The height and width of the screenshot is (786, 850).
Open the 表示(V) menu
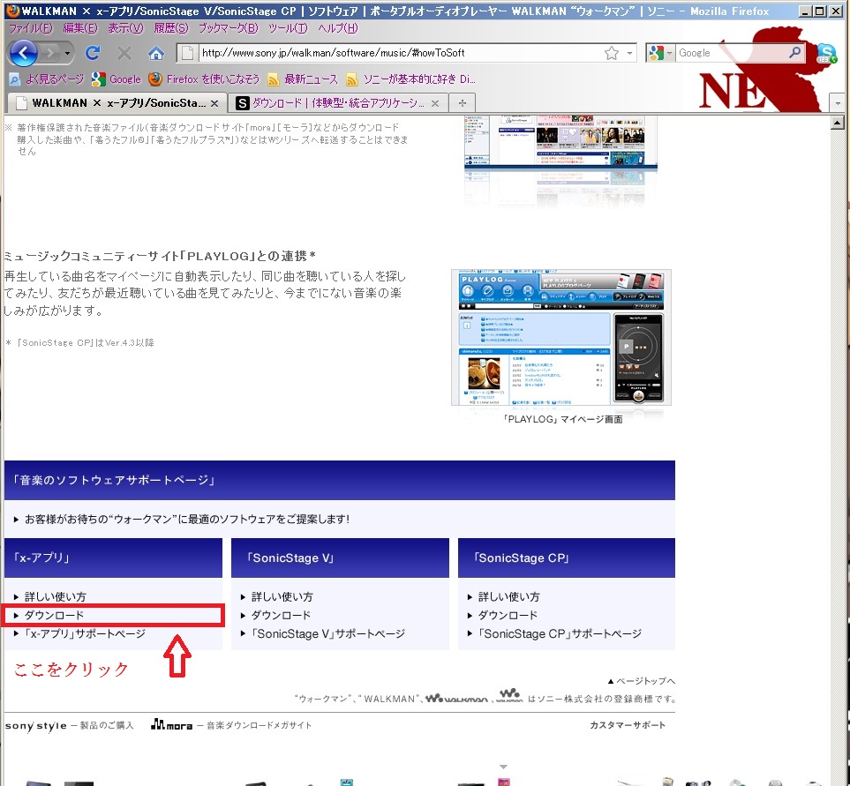point(125,28)
